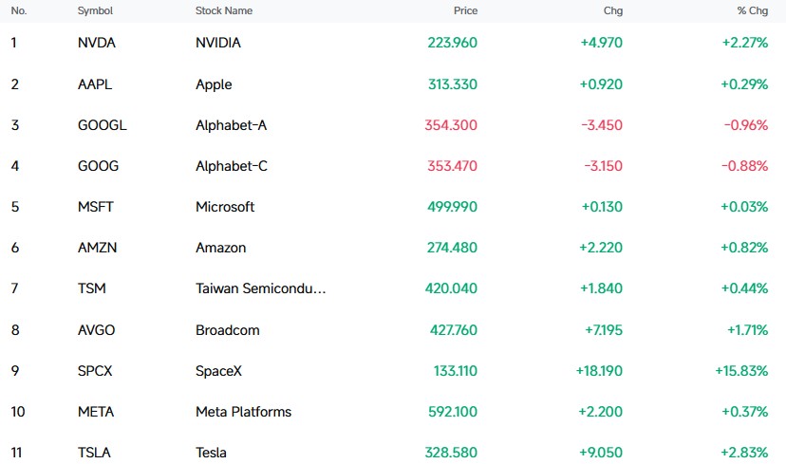Click NVIDIA price 223.960

452,43
